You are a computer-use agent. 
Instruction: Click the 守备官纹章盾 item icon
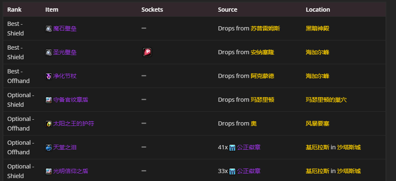49,100
